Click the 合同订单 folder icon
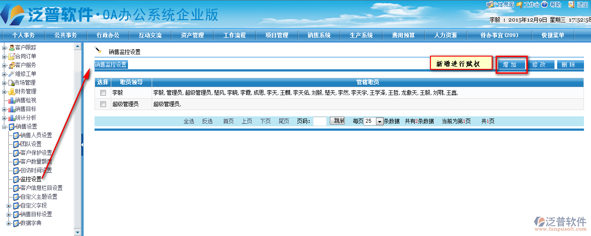The width and height of the screenshot is (591, 236). click(11, 56)
